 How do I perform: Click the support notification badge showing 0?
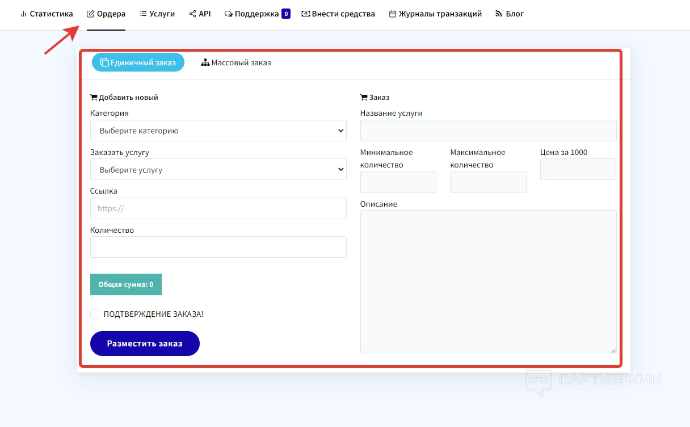click(x=286, y=14)
